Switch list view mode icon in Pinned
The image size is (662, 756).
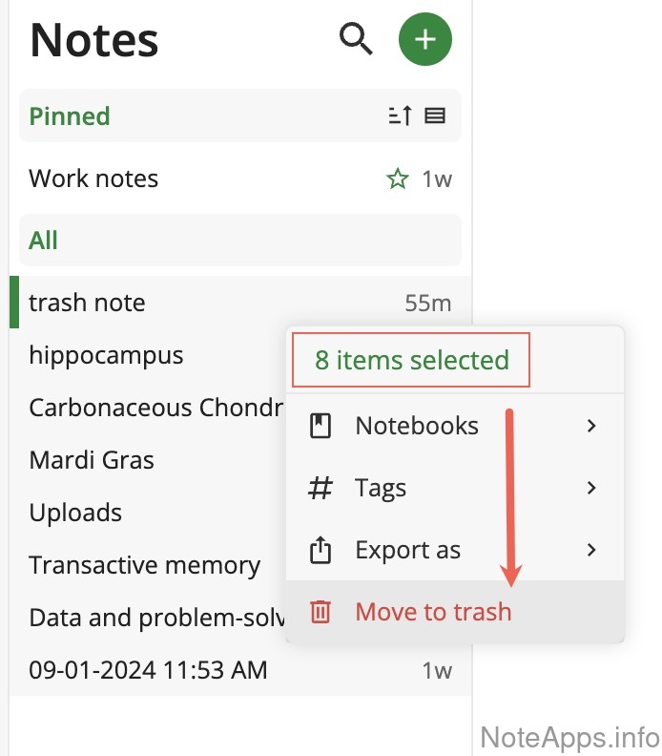(x=435, y=116)
